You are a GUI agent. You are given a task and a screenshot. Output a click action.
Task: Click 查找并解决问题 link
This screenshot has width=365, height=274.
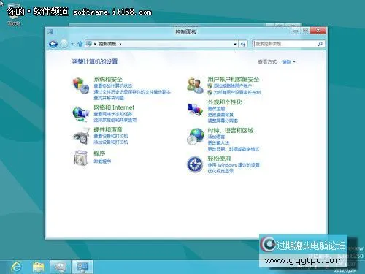(109, 98)
